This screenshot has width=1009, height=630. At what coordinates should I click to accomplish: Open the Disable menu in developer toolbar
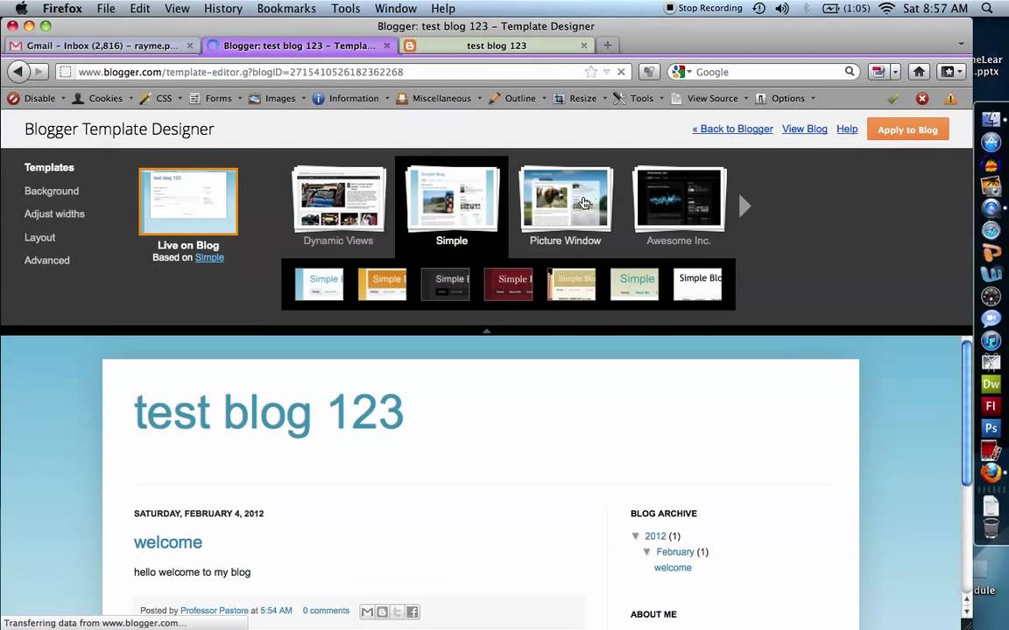point(36,98)
